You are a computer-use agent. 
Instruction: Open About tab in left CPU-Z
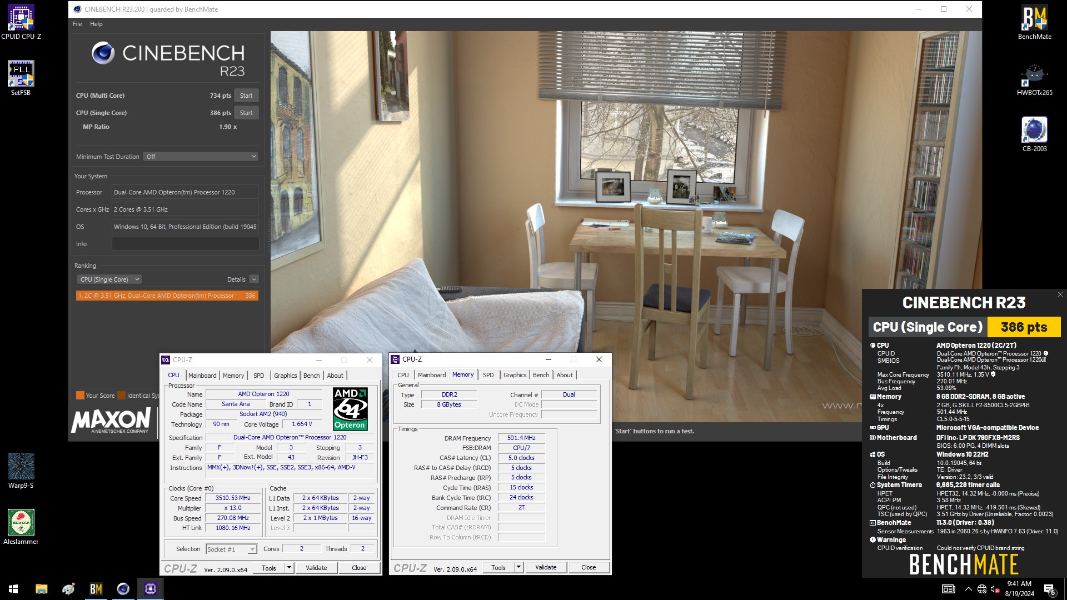tap(335, 376)
